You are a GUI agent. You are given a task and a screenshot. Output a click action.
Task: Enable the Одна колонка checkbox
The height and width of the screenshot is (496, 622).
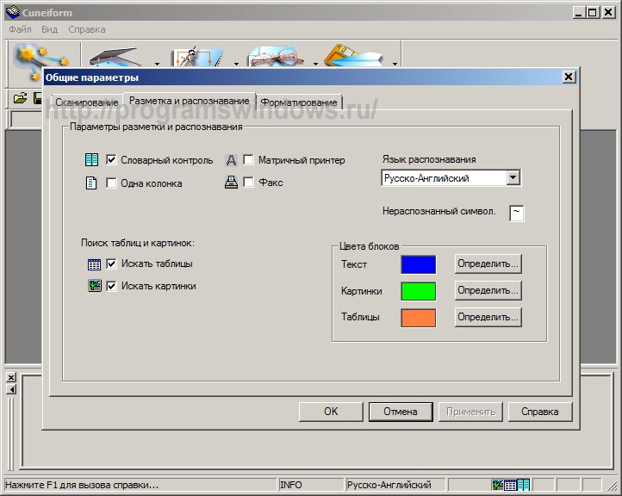[111, 183]
